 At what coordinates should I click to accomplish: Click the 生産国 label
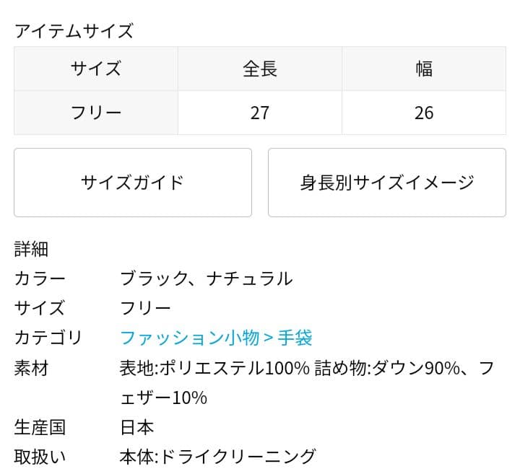click(40, 427)
